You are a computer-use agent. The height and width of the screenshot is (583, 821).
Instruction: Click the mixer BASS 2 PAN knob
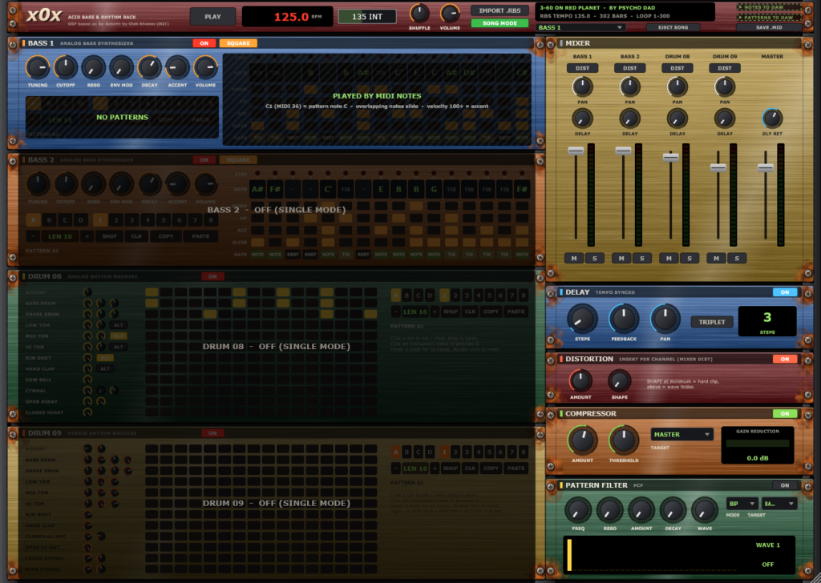(630, 86)
